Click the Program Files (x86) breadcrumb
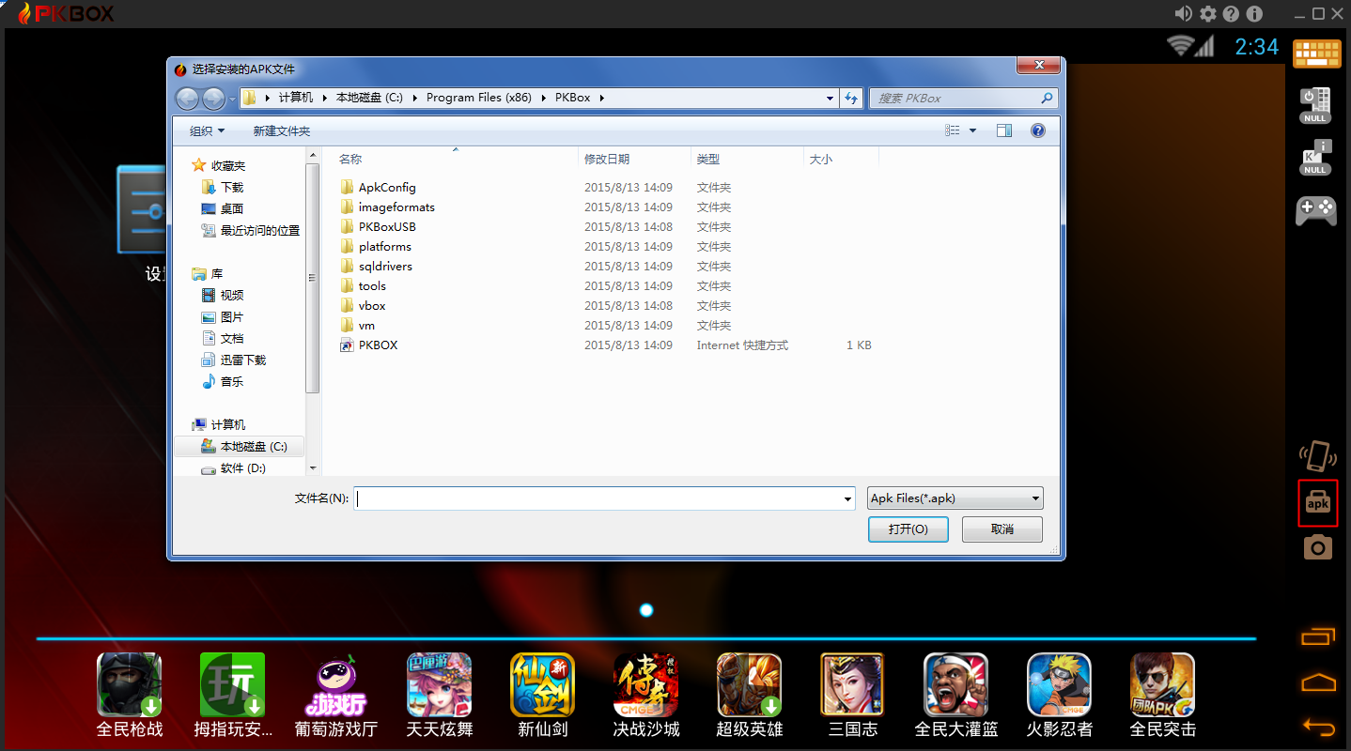This screenshot has width=1351, height=751. coord(479,98)
